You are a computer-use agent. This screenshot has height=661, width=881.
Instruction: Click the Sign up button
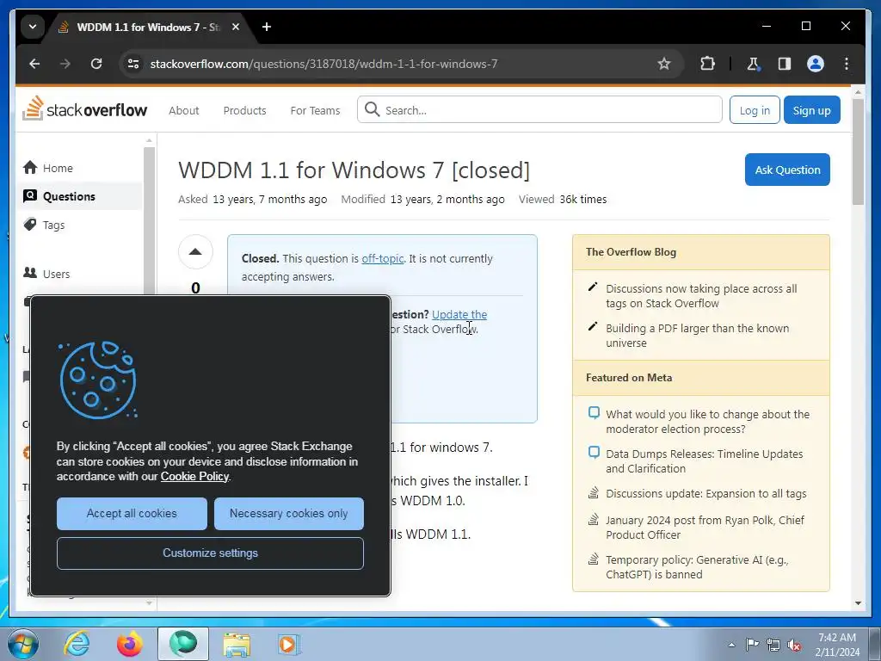click(x=811, y=109)
